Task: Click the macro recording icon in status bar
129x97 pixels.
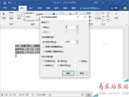Action: coord(50,95)
